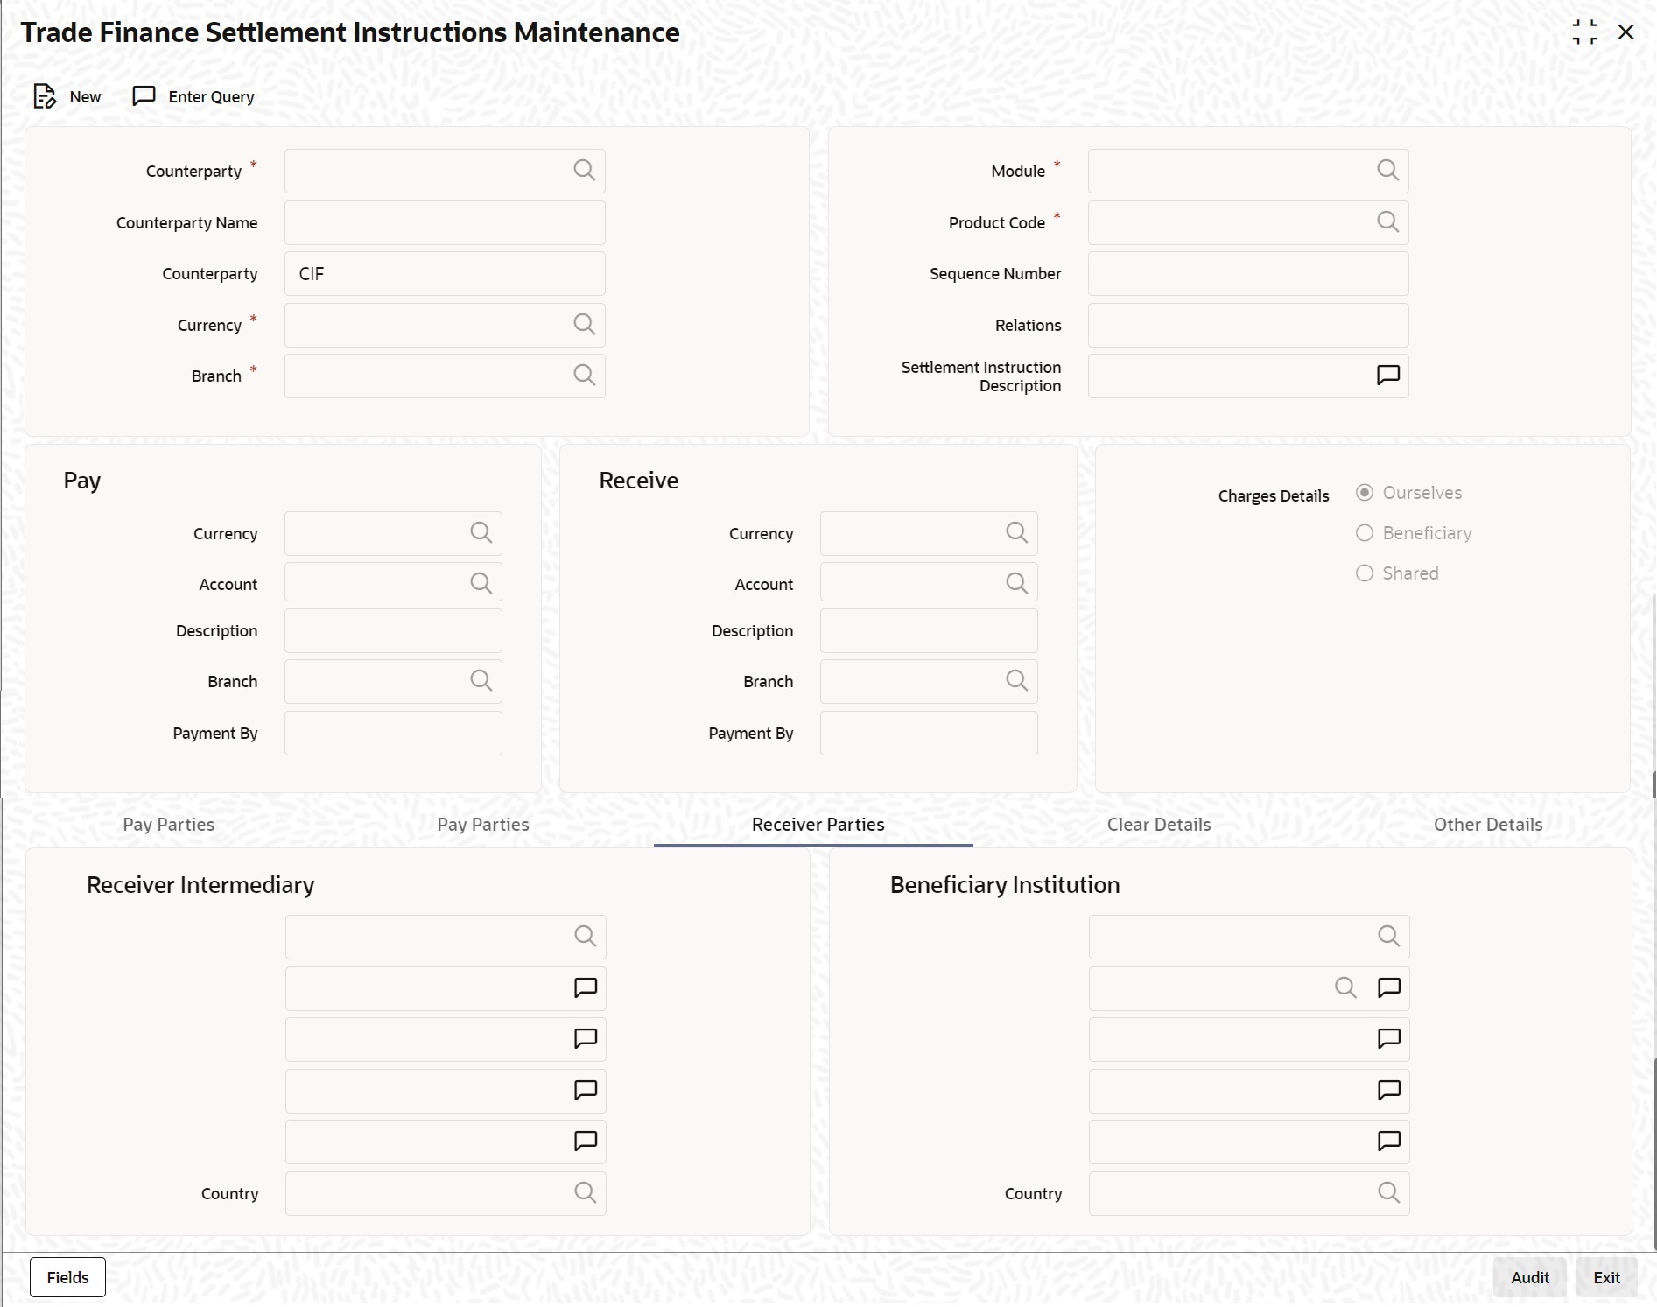Choose the Shared charges option
The image size is (1657, 1307).
(1364, 573)
